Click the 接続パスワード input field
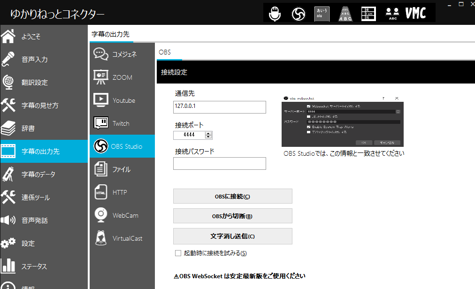Image resolution: width=475 pixels, height=289 pixels. pyautogui.click(x=220, y=164)
